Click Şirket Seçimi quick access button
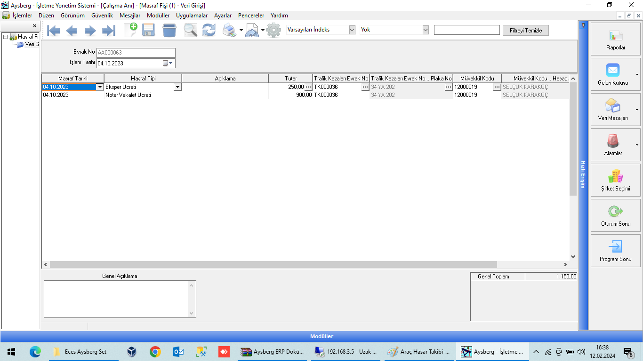This screenshot has width=643, height=364. tap(615, 180)
